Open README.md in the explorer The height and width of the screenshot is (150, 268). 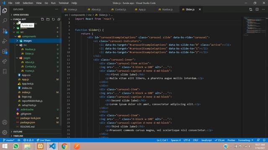coord(27,127)
